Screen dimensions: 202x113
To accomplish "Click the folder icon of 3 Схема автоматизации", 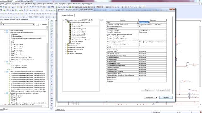I will click(7, 30).
